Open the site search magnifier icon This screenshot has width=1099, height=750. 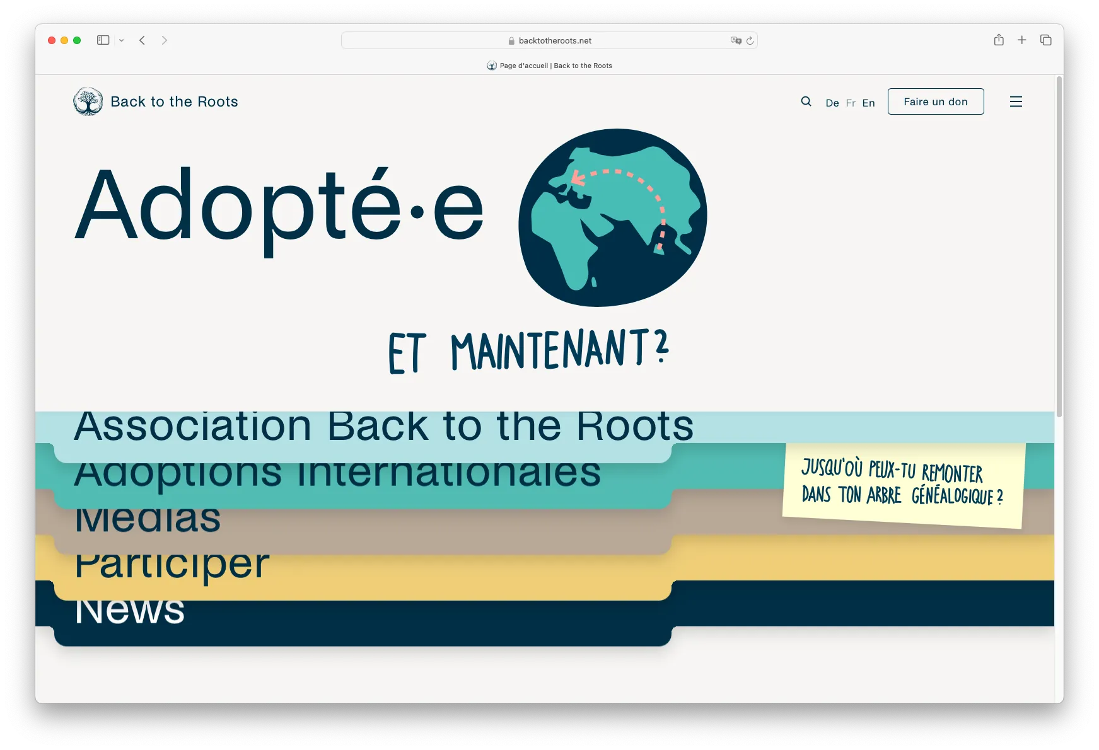(x=806, y=101)
